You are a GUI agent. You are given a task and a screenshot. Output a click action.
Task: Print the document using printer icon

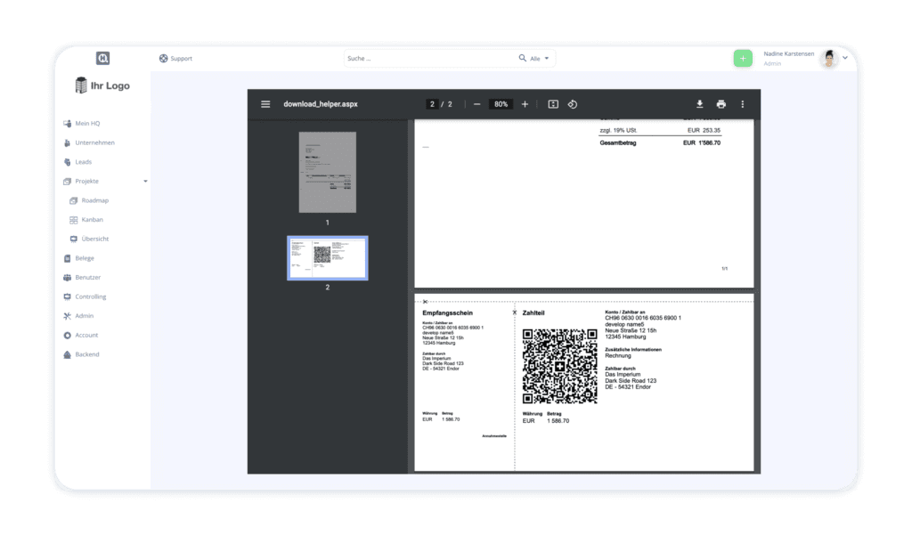click(x=721, y=104)
